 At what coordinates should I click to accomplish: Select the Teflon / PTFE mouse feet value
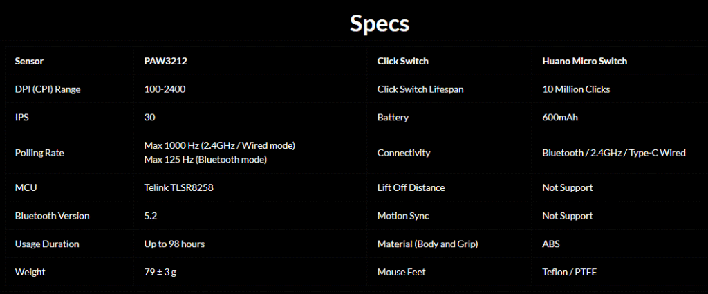click(x=569, y=273)
